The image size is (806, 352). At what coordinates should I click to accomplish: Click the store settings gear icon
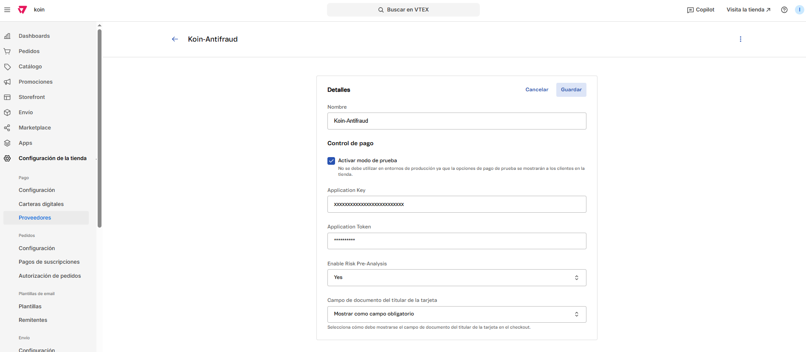(x=7, y=158)
